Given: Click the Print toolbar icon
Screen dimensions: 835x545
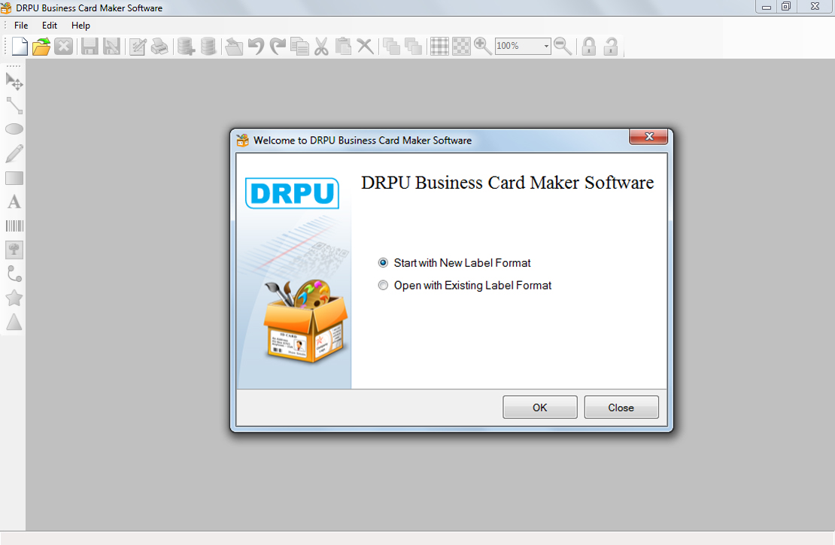Looking at the screenshot, I should (x=159, y=47).
